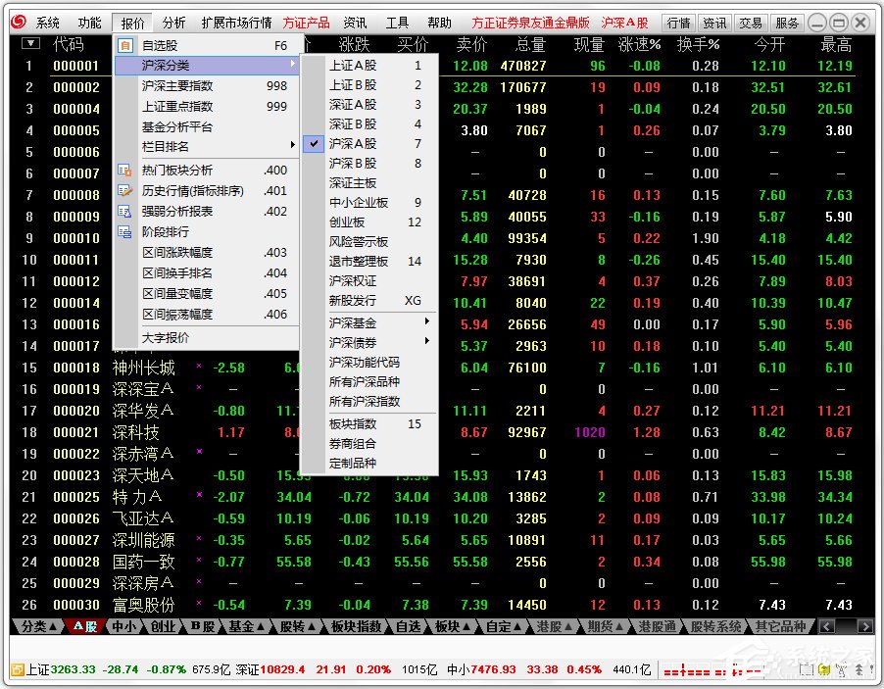Open the 功能 menu
This screenshot has height=689, width=884.
[x=90, y=23]
